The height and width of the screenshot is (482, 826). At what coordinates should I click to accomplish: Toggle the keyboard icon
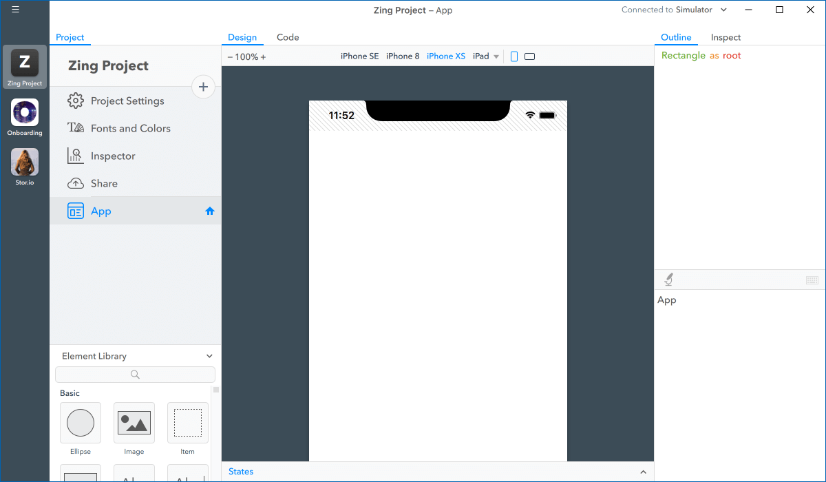point(812,280)
